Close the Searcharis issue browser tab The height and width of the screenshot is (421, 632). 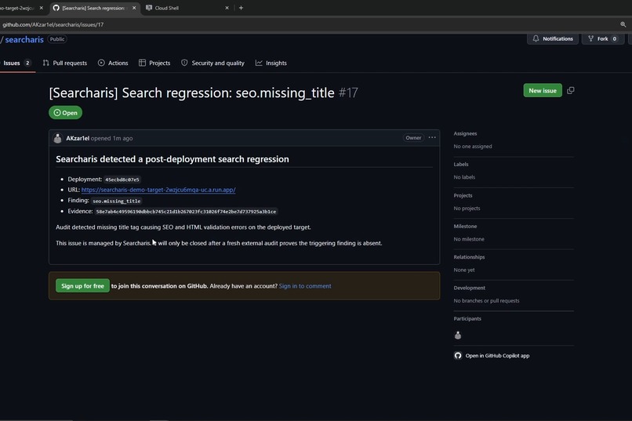tap(134, 8)
